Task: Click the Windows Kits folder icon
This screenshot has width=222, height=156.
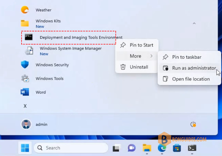Action: [25, 23]
